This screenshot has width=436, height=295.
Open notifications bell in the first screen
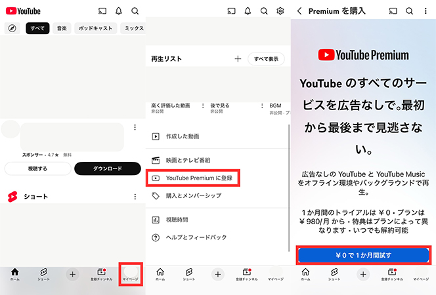pyautogui.click(x=119, y=11)
